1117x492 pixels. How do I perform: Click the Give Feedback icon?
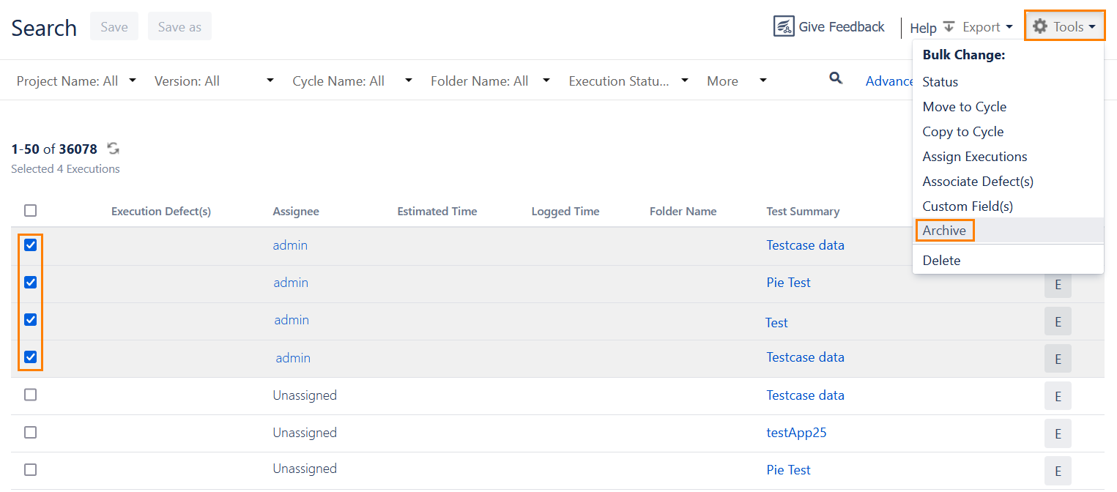[x=784, y=27]
